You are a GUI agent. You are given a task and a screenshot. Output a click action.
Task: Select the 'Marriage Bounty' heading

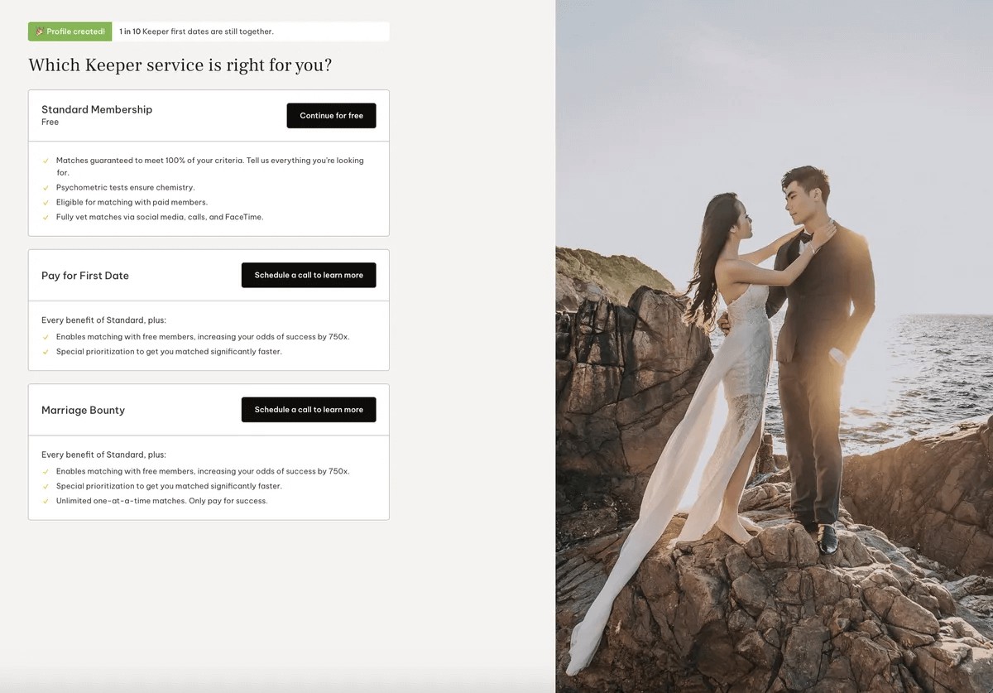[83, 411]
